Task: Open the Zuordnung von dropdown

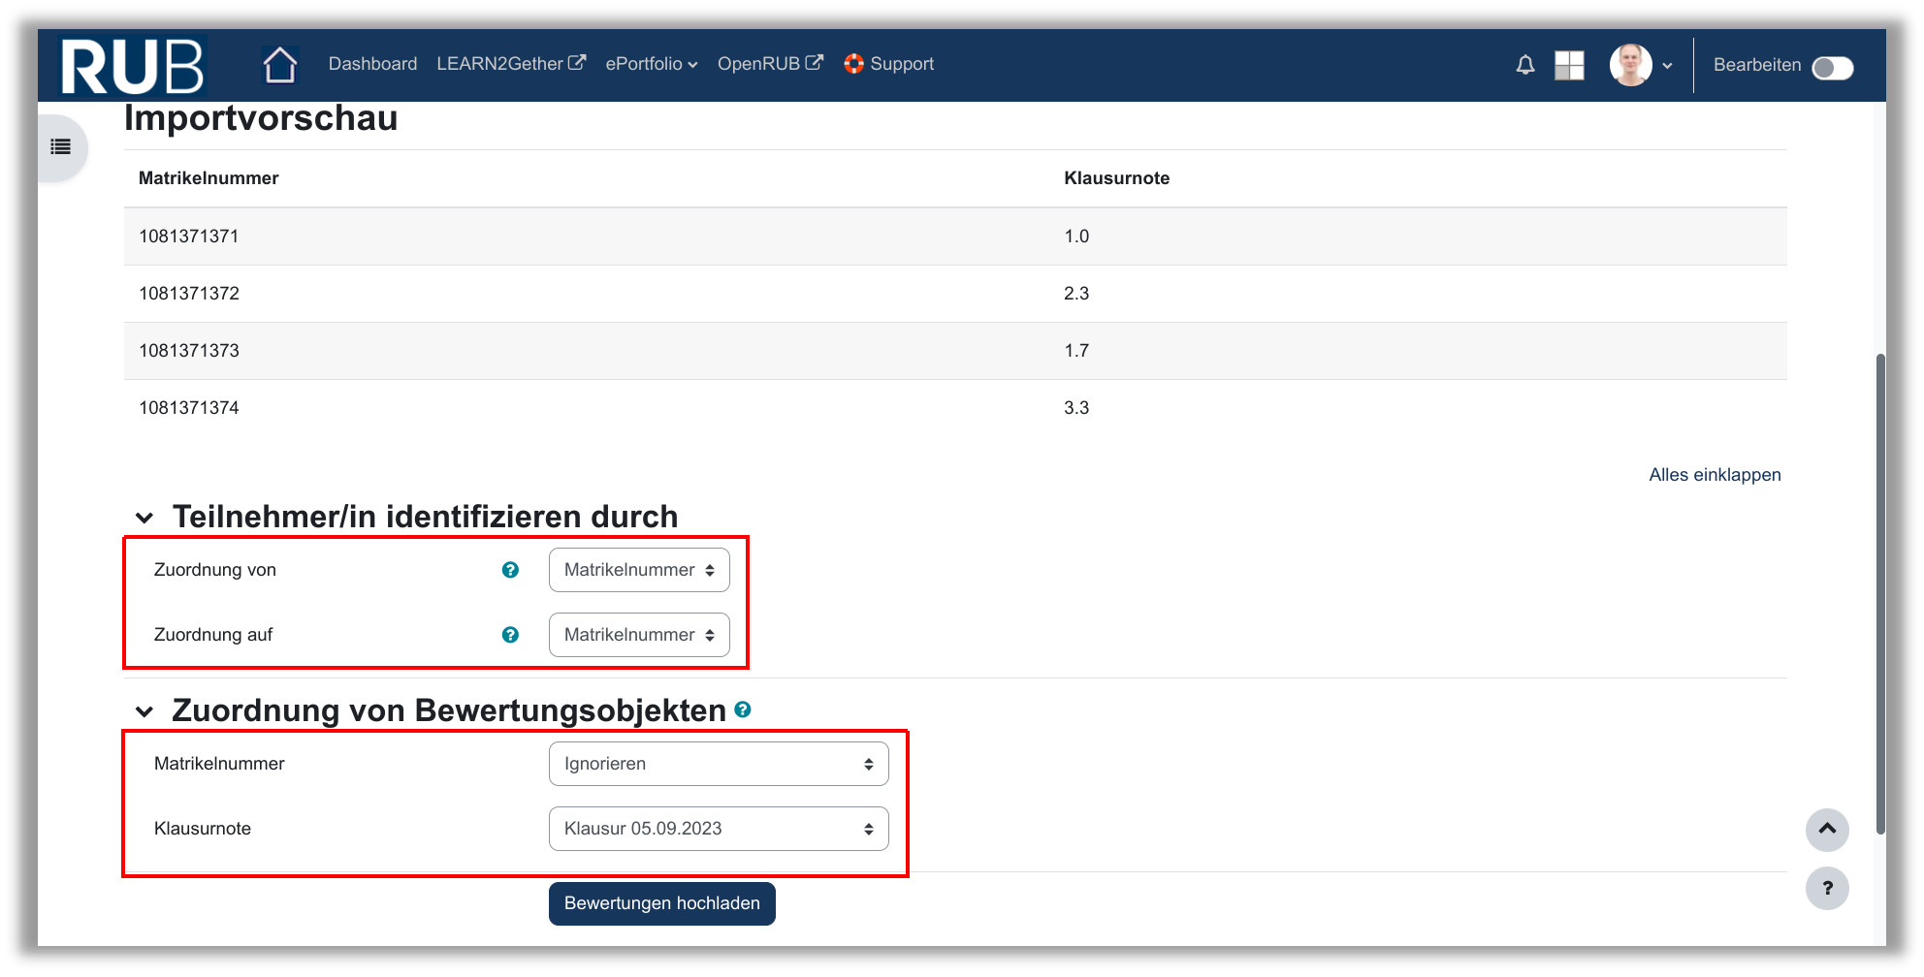Action: tap(639, 570)
